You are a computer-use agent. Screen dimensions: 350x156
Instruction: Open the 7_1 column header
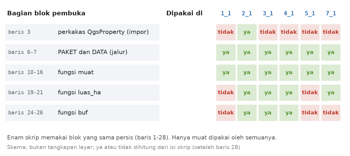(x=331, y=13)
